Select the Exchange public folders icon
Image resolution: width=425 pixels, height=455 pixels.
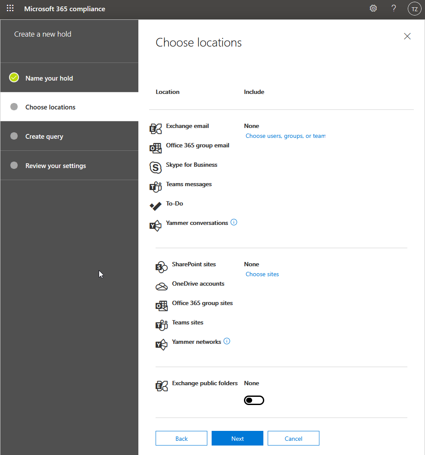click(x=161, y=386)
